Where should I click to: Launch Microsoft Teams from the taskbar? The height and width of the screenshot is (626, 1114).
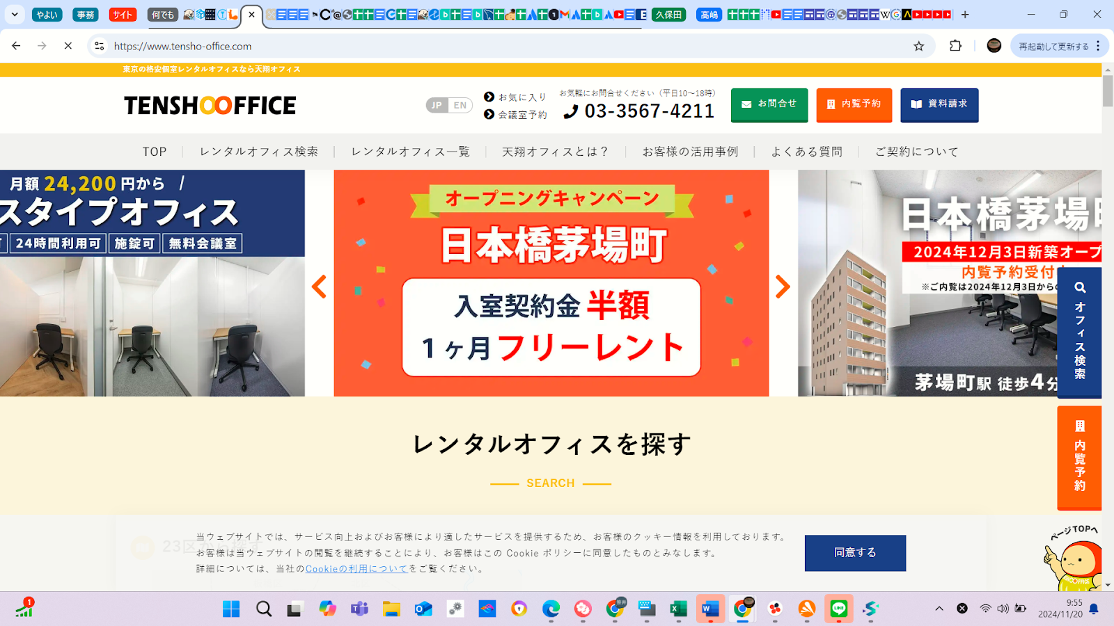click(359, 609)
